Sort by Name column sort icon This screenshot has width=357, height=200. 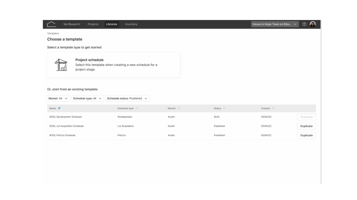[59, 108]
